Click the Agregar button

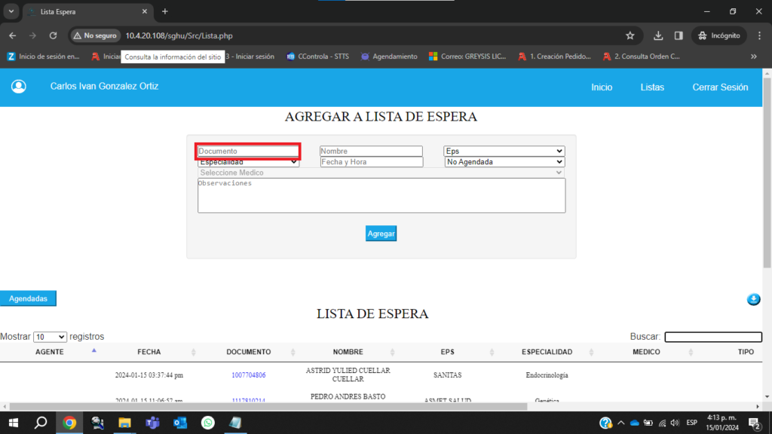(381, 234)
